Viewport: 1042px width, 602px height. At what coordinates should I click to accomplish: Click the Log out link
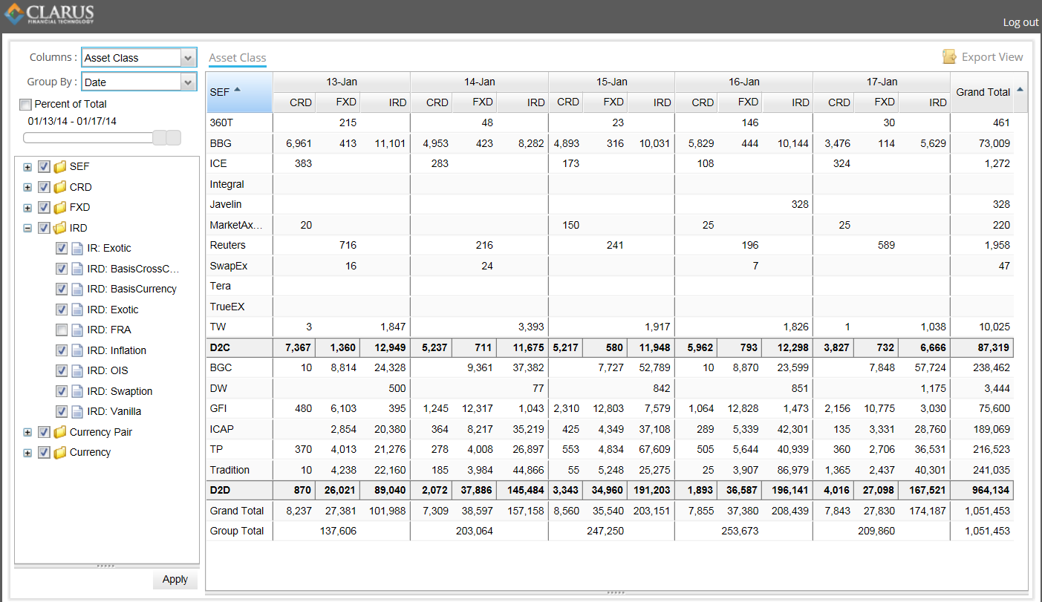click(1020, 22)
